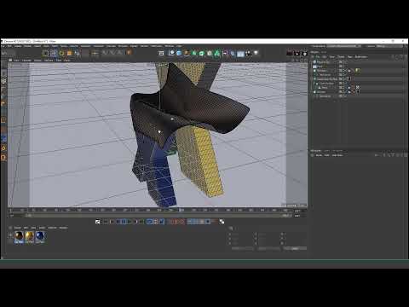Click the white icon left of playback controls
This screenshot has width=409, height=307.
tap(97, 222)
